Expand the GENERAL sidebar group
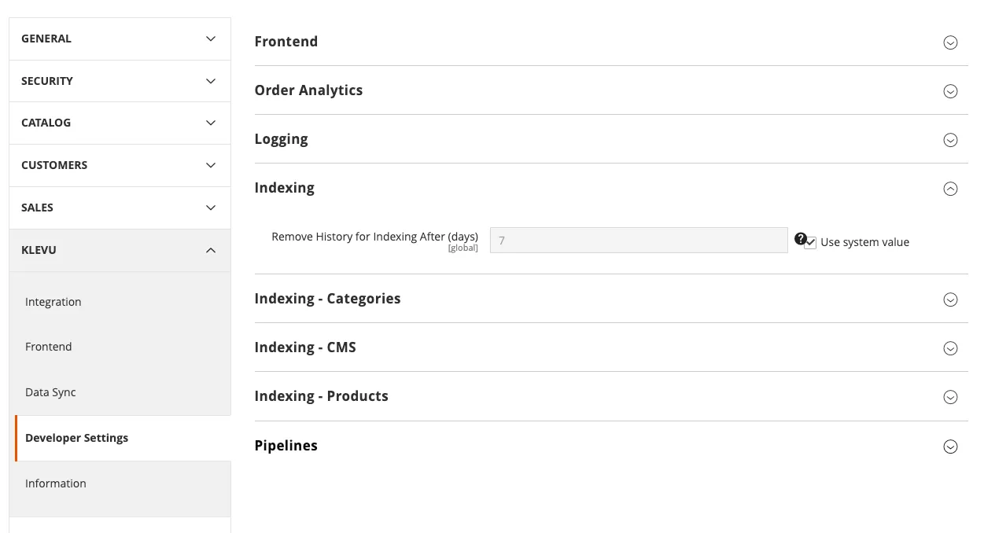The width and height of the screenshot is (984, 533). click(120, 39)
